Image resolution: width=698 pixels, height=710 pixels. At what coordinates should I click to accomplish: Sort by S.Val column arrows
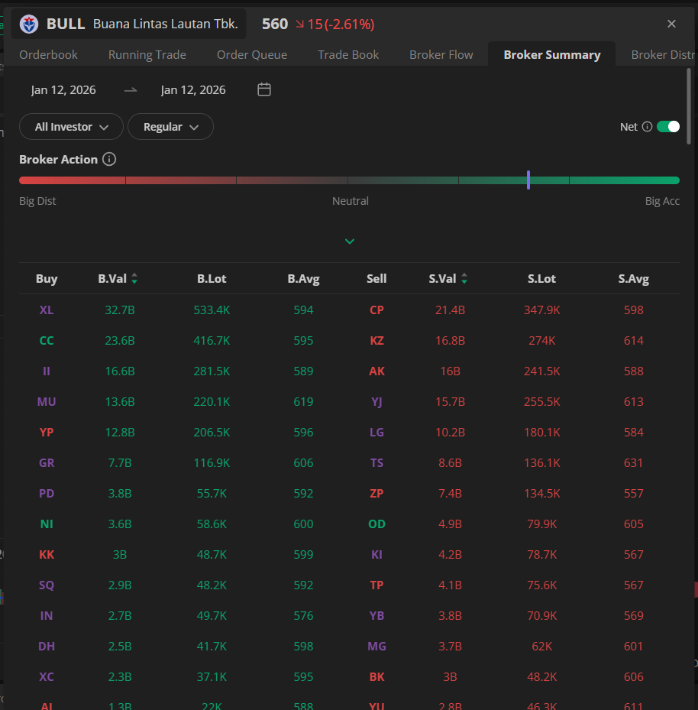point(464,279)
